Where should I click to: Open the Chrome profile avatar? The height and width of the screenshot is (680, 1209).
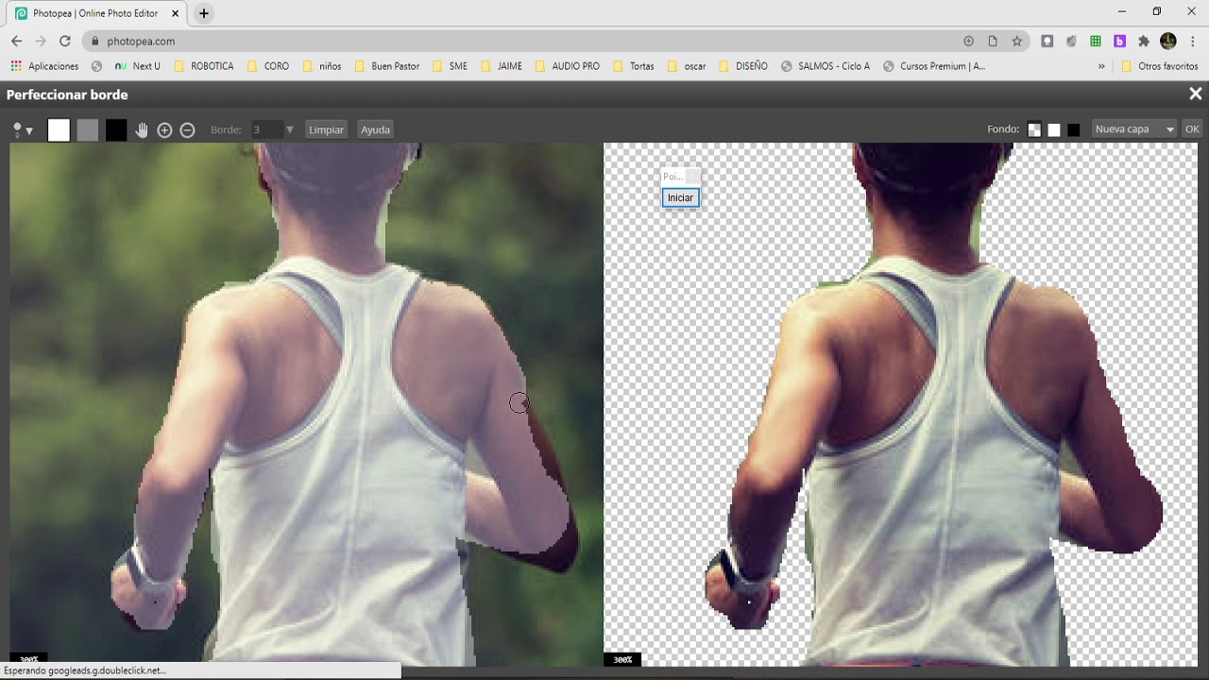click(1168, 42)
